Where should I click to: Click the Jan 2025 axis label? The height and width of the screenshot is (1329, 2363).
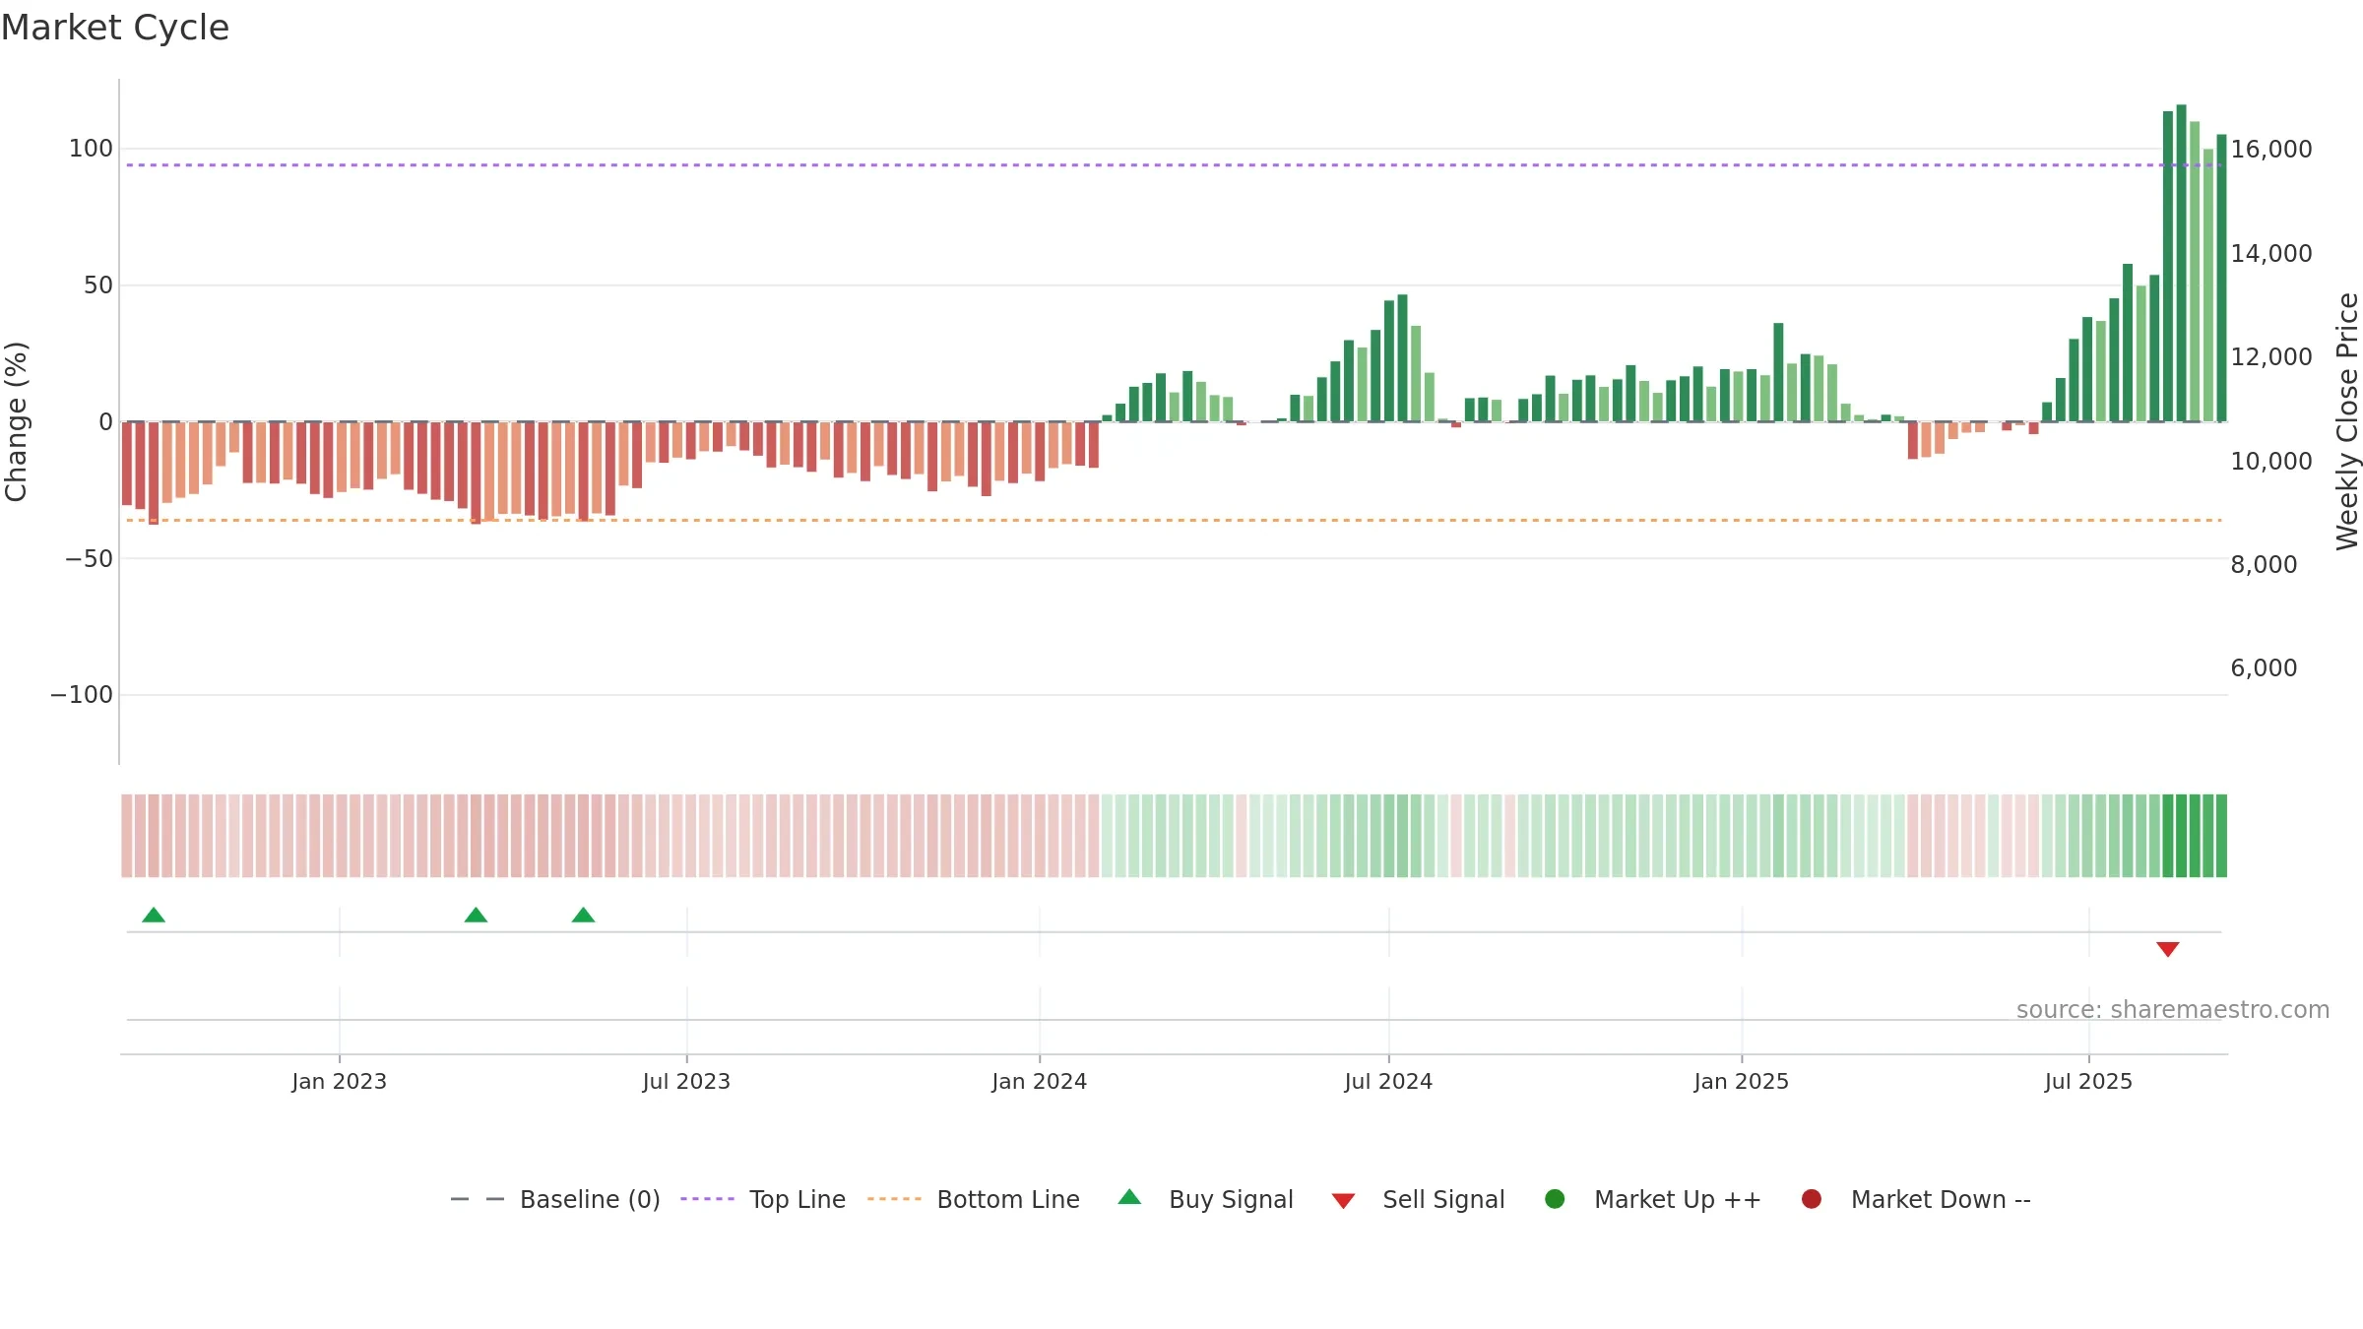coord(1741,1081)
